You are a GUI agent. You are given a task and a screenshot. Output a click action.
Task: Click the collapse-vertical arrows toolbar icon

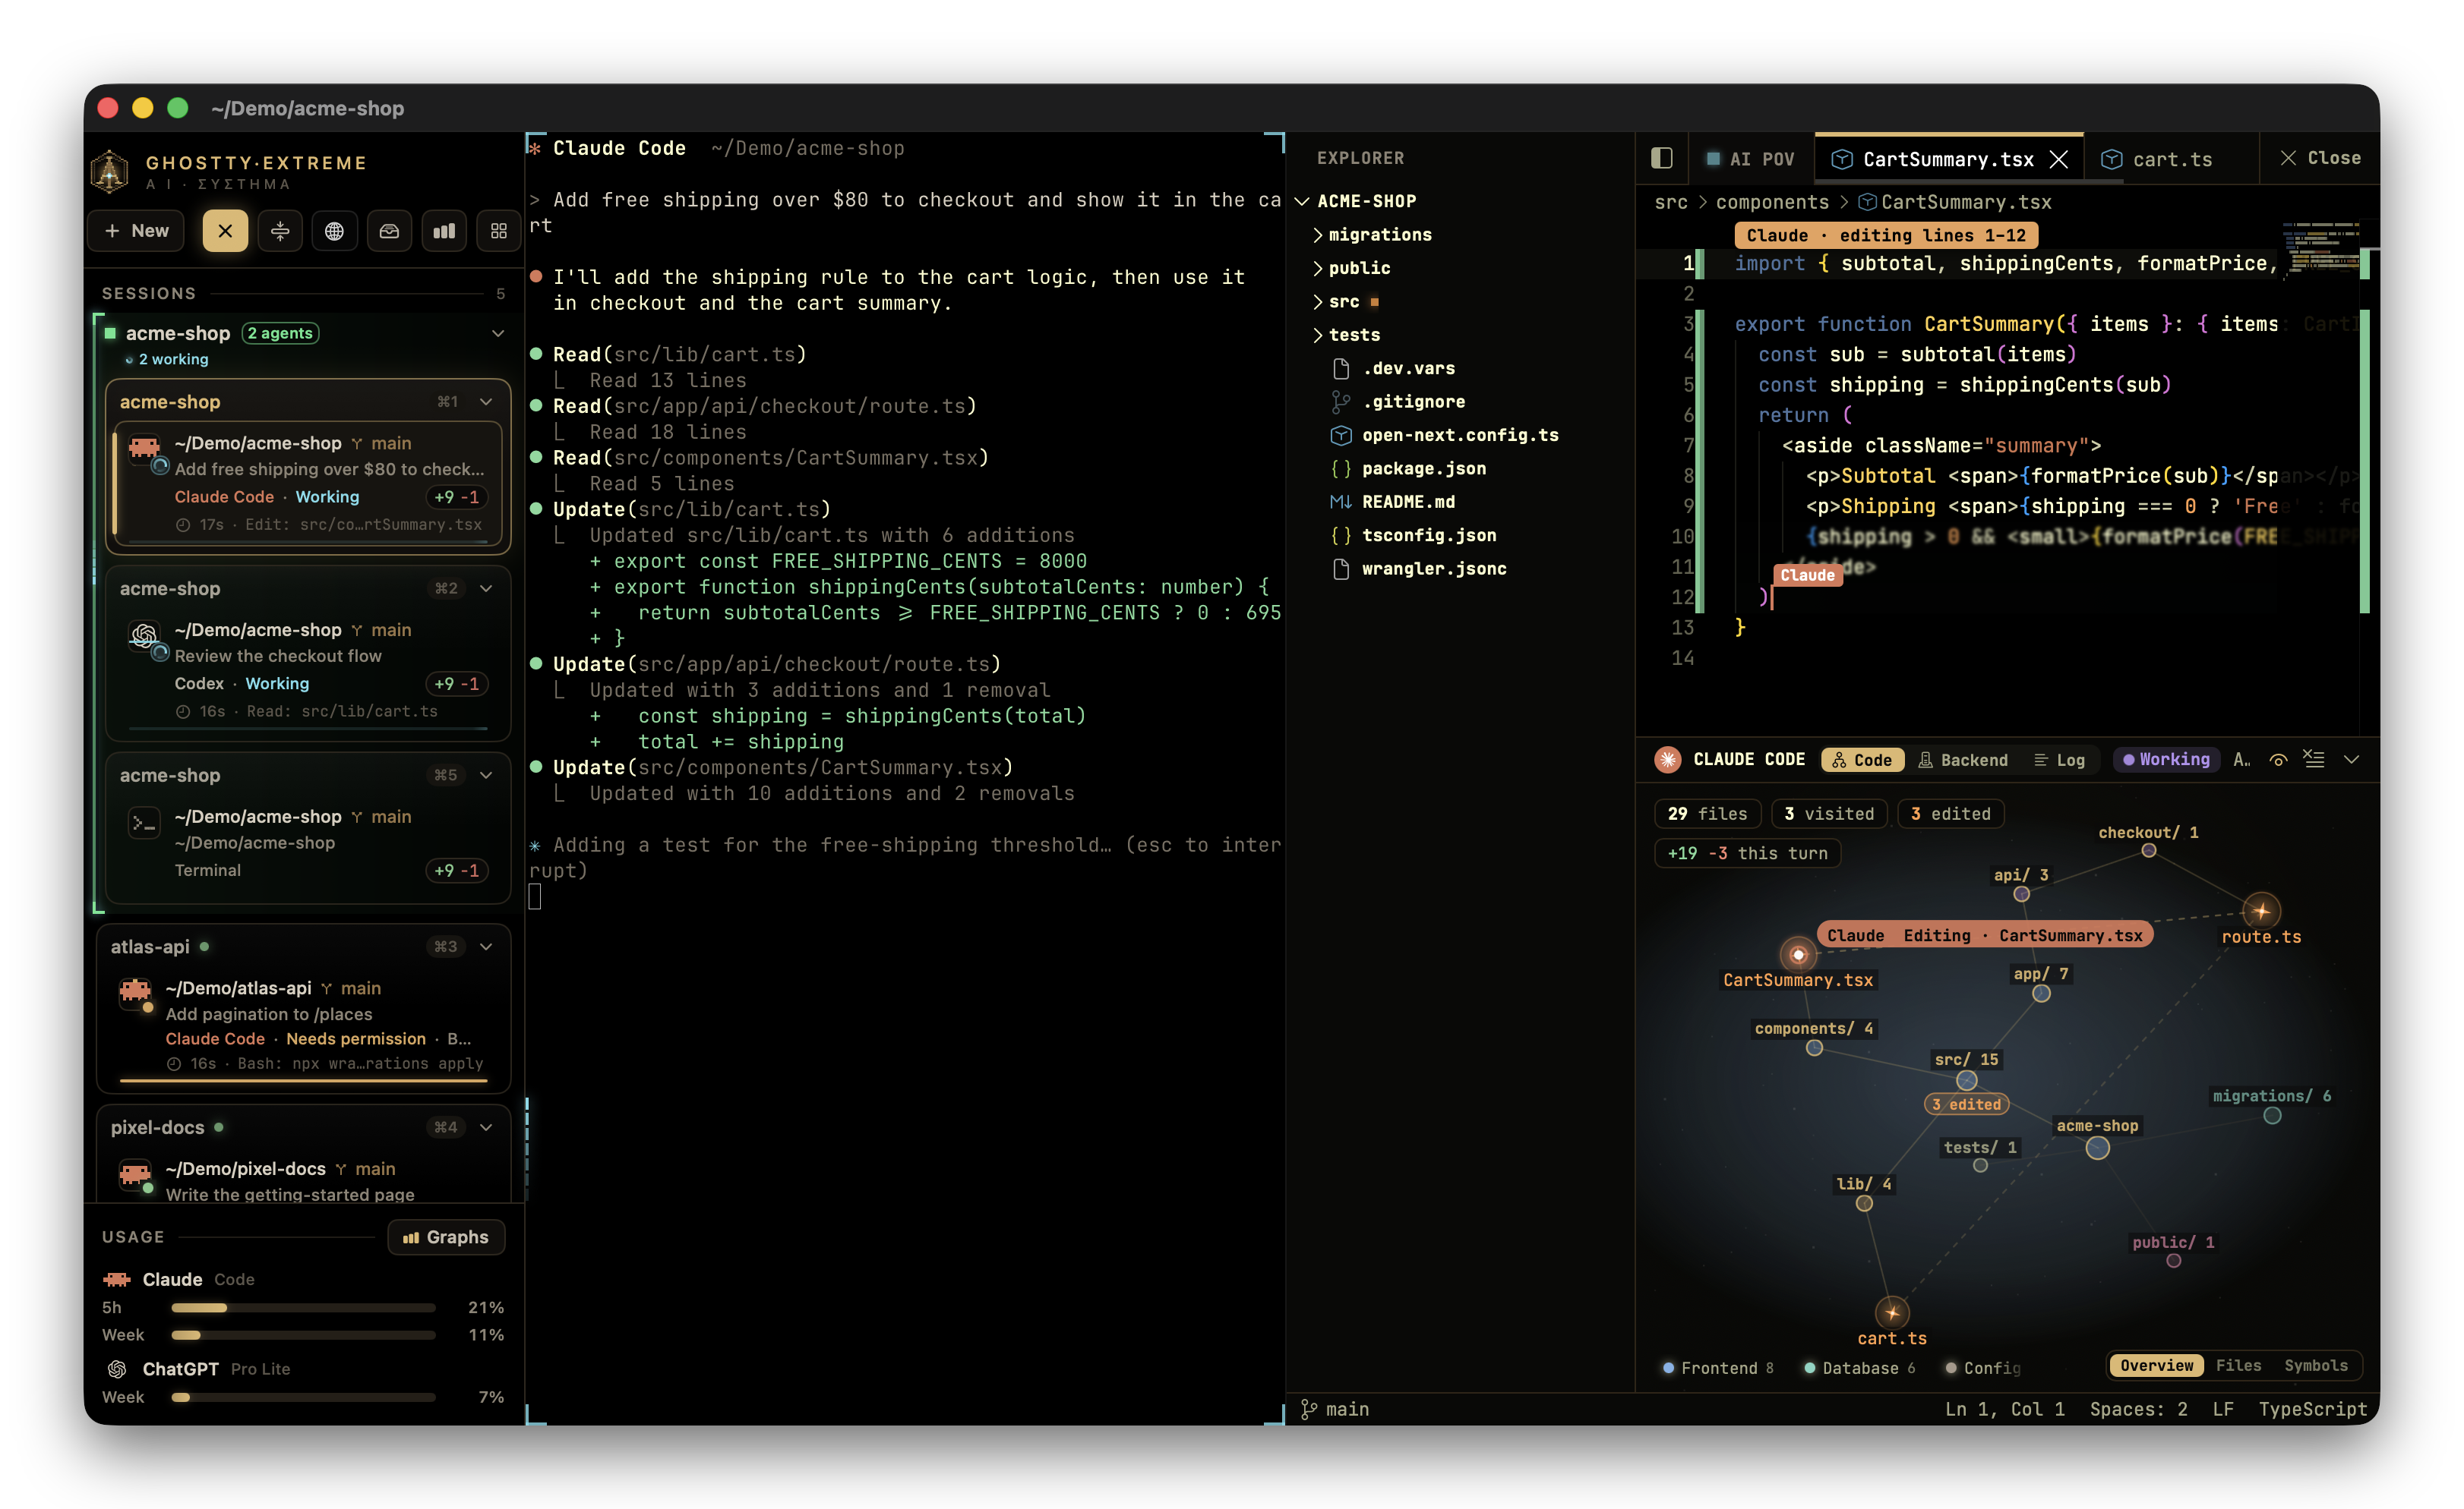(280, 231)
